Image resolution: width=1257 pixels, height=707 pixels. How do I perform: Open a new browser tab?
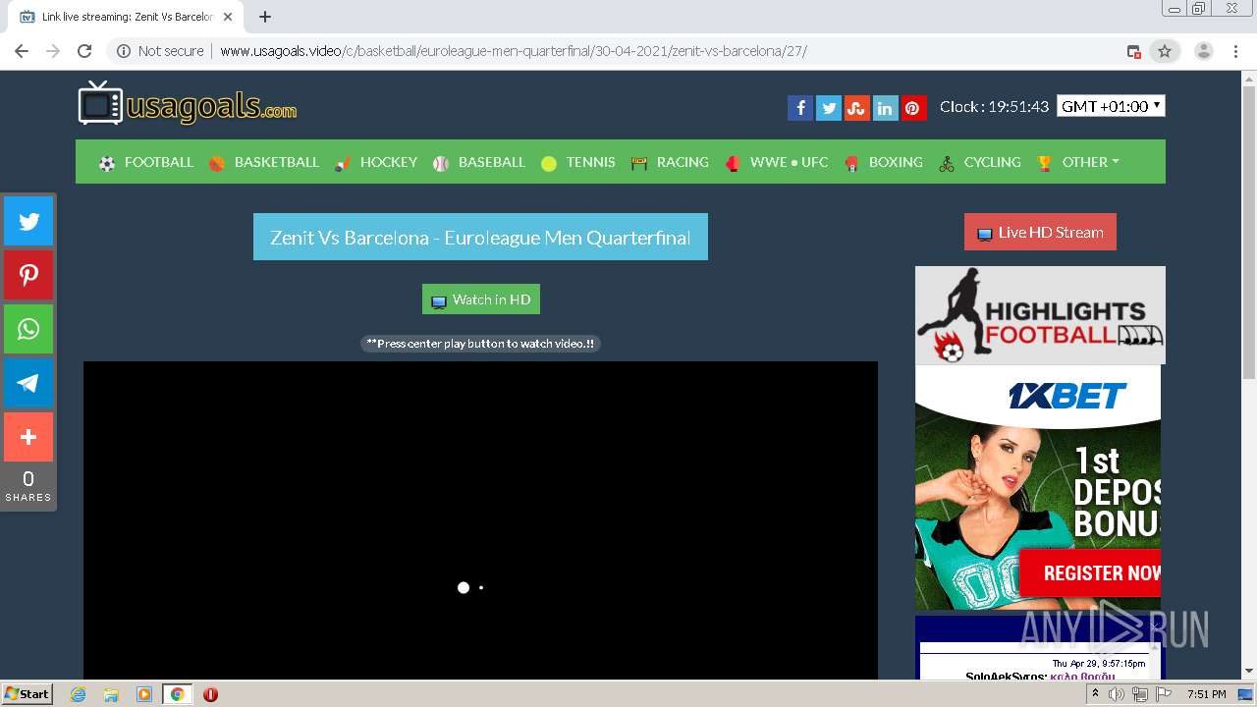pyautogui.click(x=265, y=17)
